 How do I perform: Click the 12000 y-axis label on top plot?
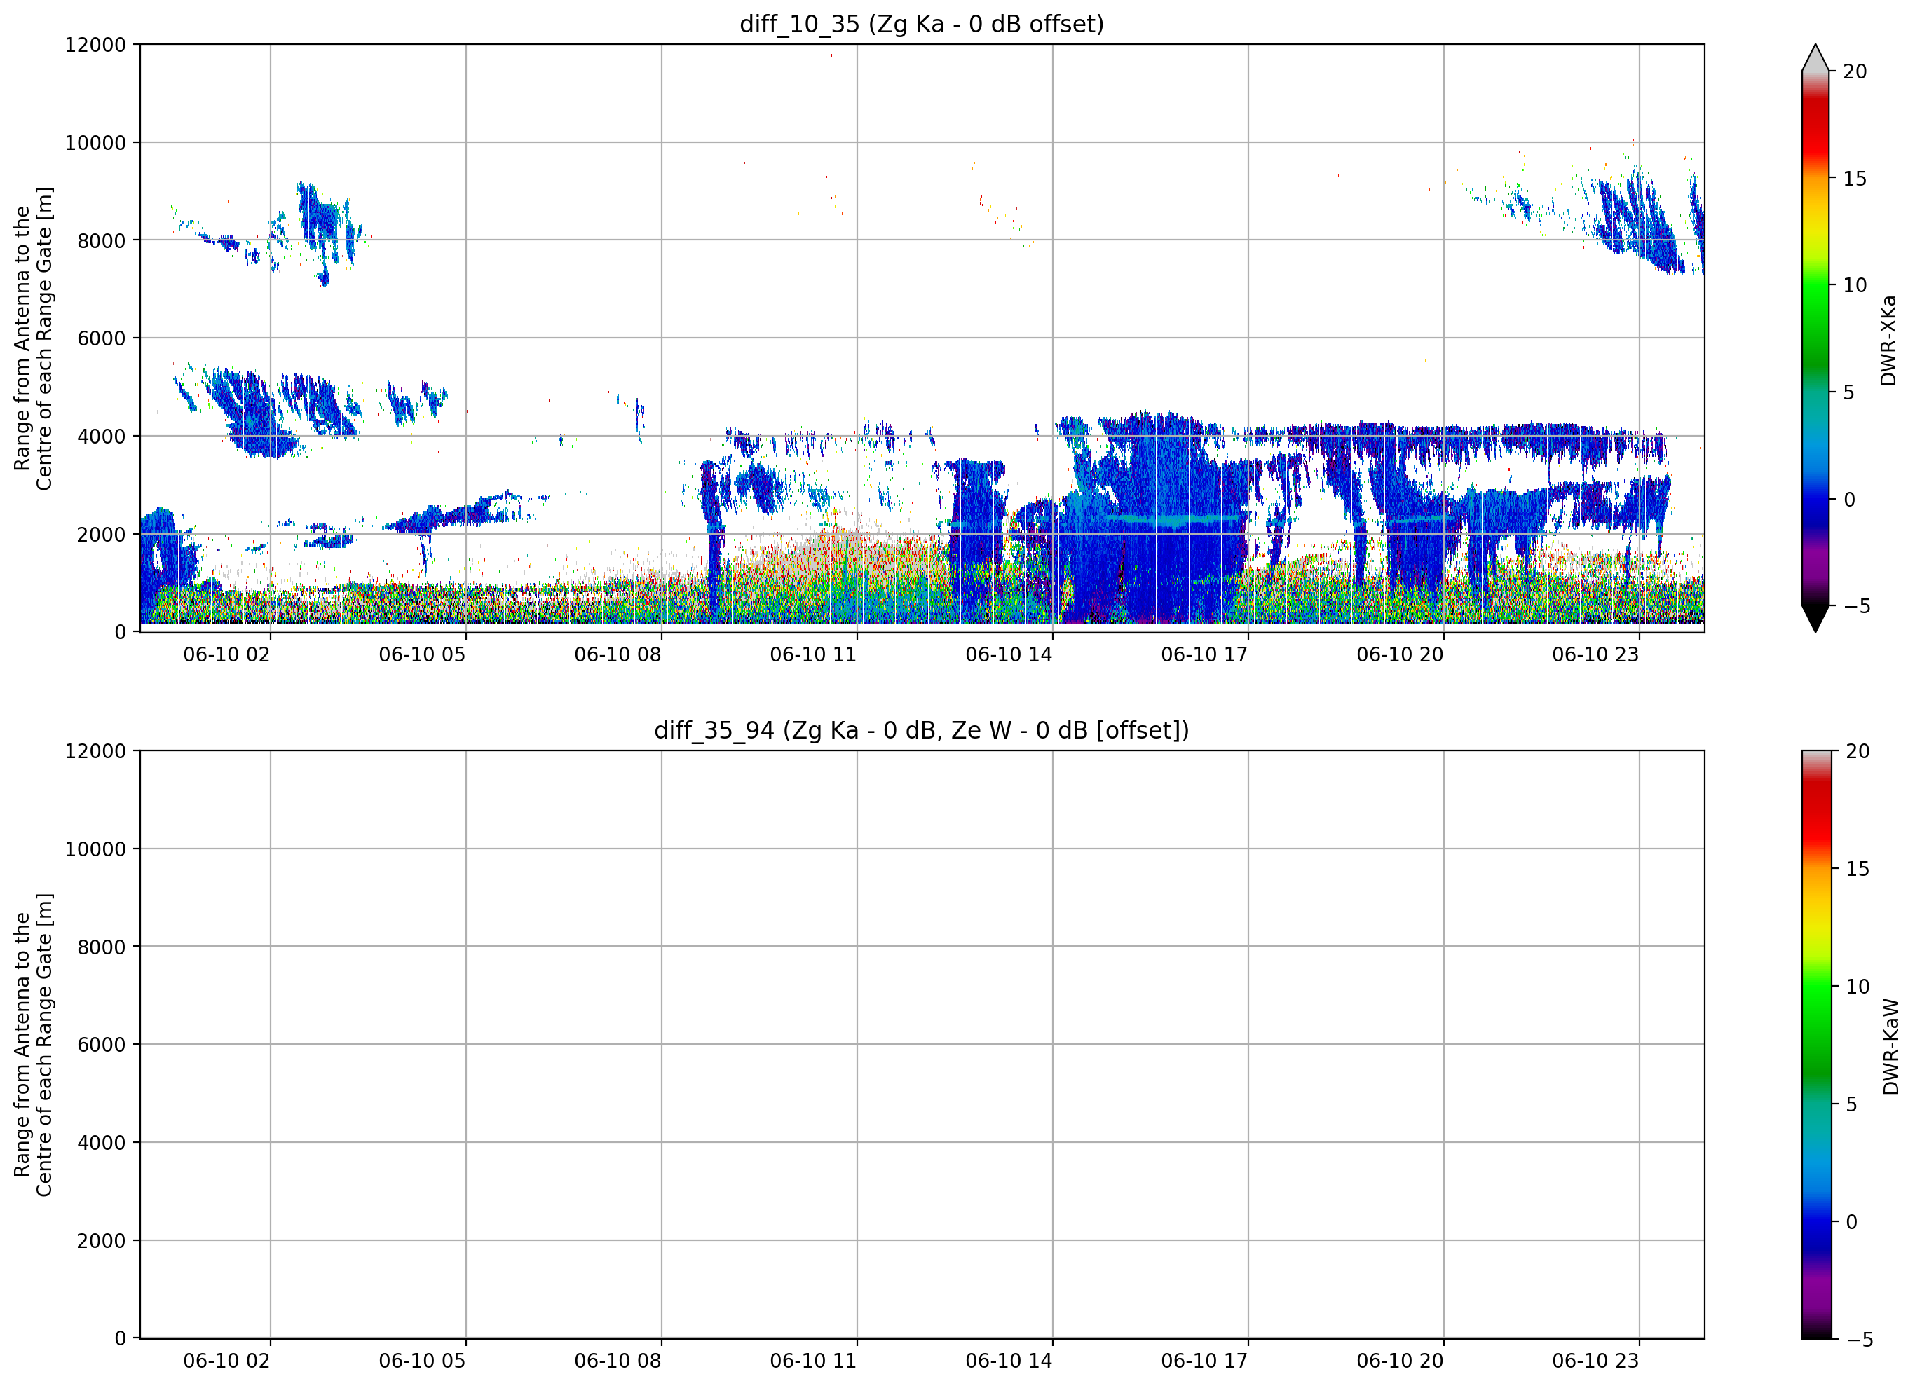[x=95, y=45]
